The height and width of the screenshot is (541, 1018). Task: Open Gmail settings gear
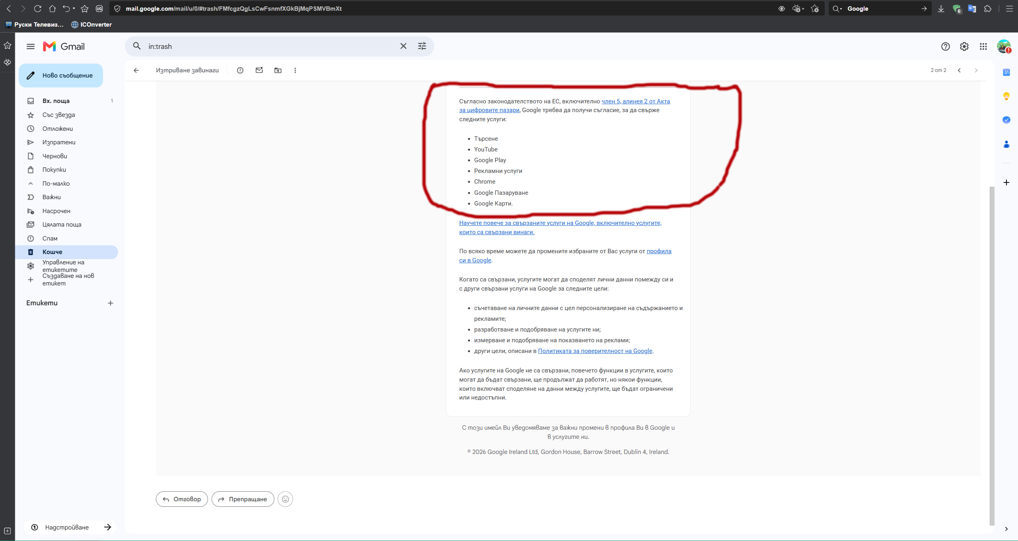tap(964, 47)
